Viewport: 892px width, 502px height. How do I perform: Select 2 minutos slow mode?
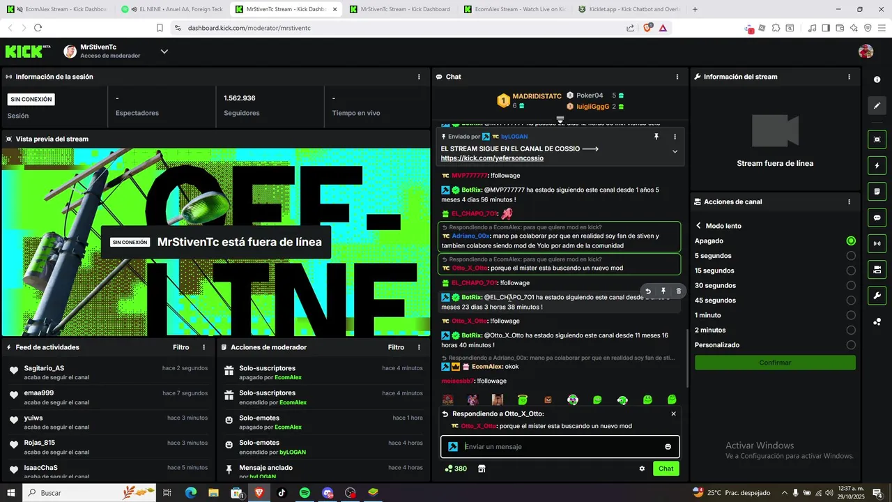(x=851, y=330)
